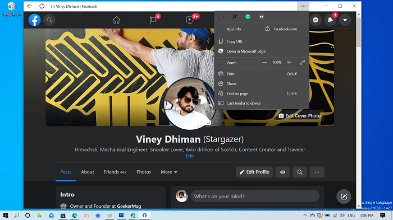393x220 pixels.
Task: Open App info menu entry
Action: (234, 29)
